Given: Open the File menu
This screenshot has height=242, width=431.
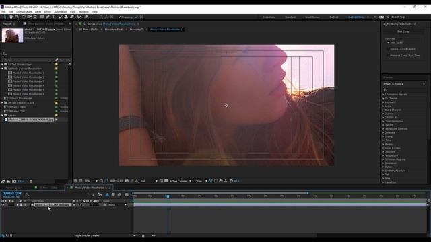Looking at the screenshot, I should [x=3, y=12].
